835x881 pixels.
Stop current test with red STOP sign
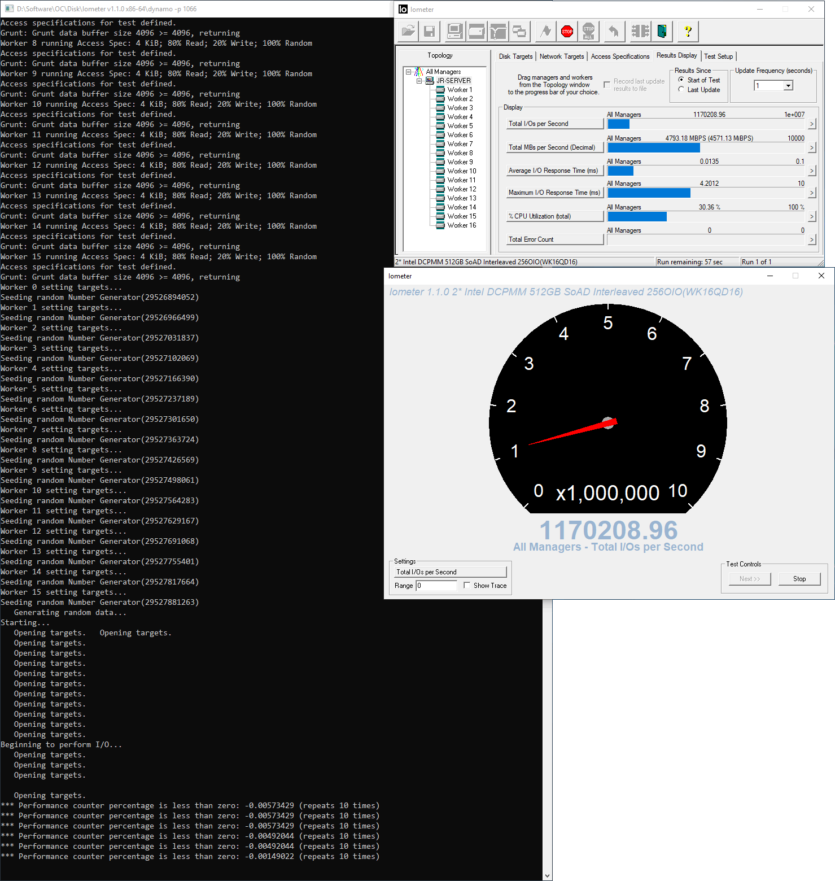[567, 32]
